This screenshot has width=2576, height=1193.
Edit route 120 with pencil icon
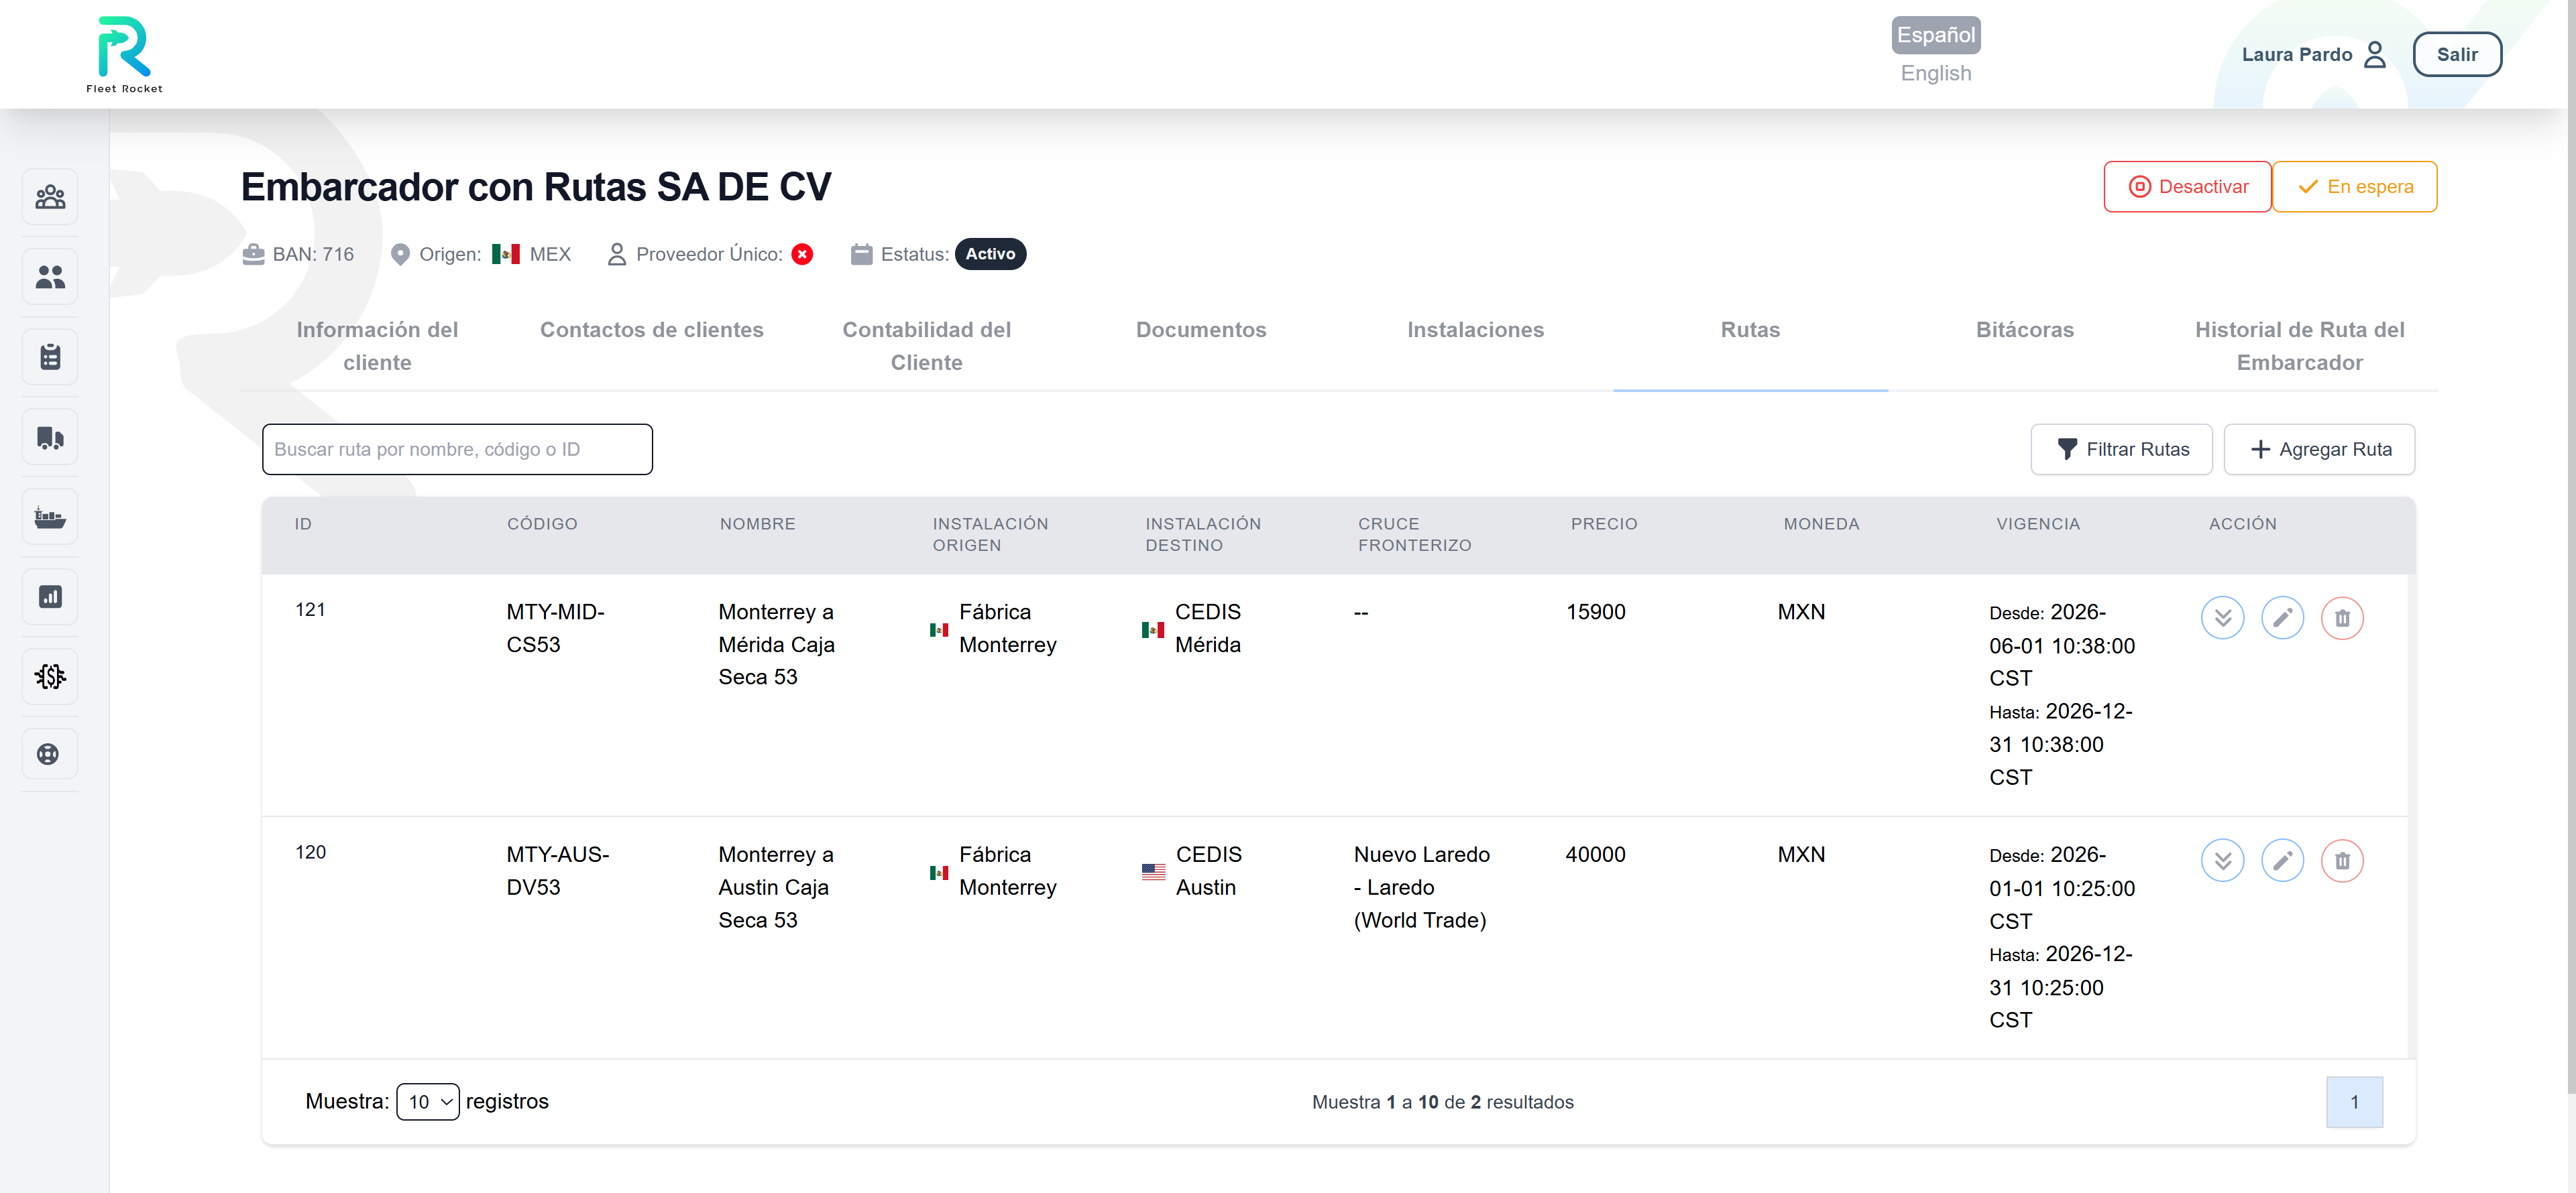[x=2282, y=861]
